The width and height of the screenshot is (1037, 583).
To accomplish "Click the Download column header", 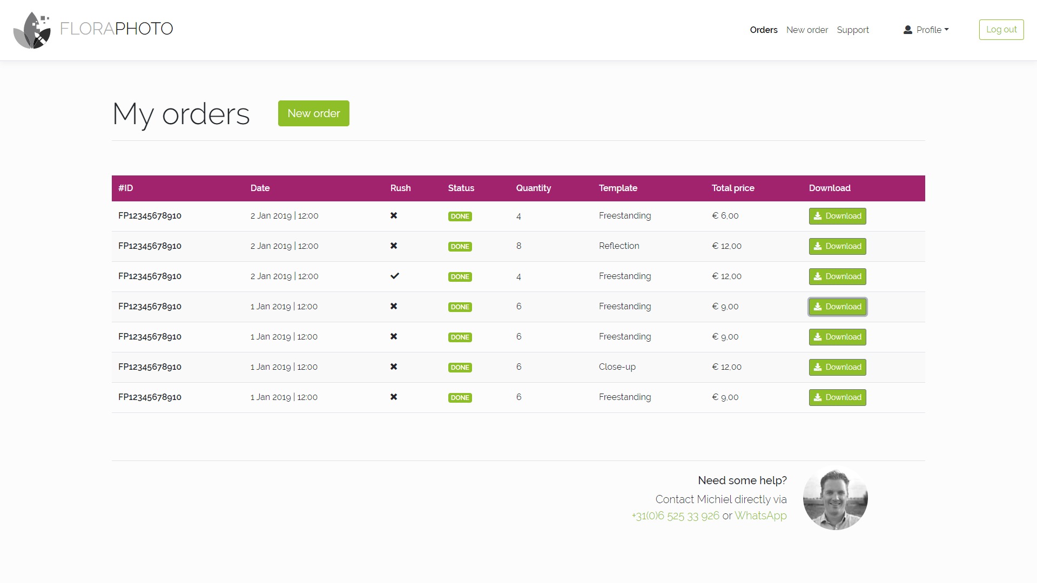I will 830,188.
